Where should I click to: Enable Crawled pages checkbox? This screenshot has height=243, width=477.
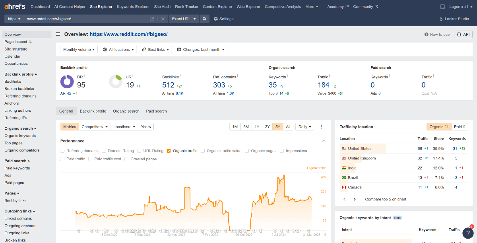click(126, 159)
